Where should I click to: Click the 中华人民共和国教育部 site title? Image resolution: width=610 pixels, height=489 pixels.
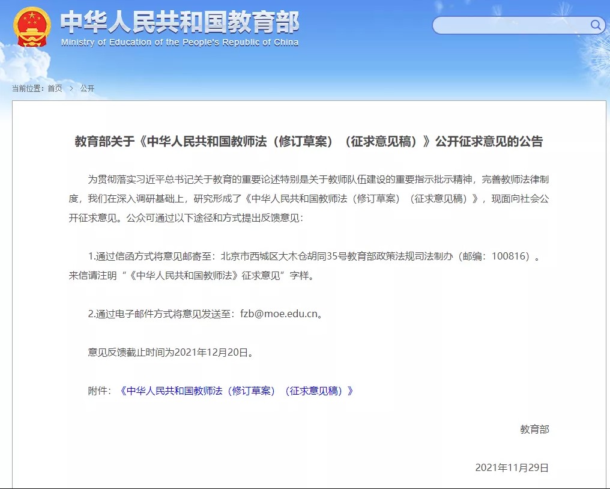[x=180, y=22]
